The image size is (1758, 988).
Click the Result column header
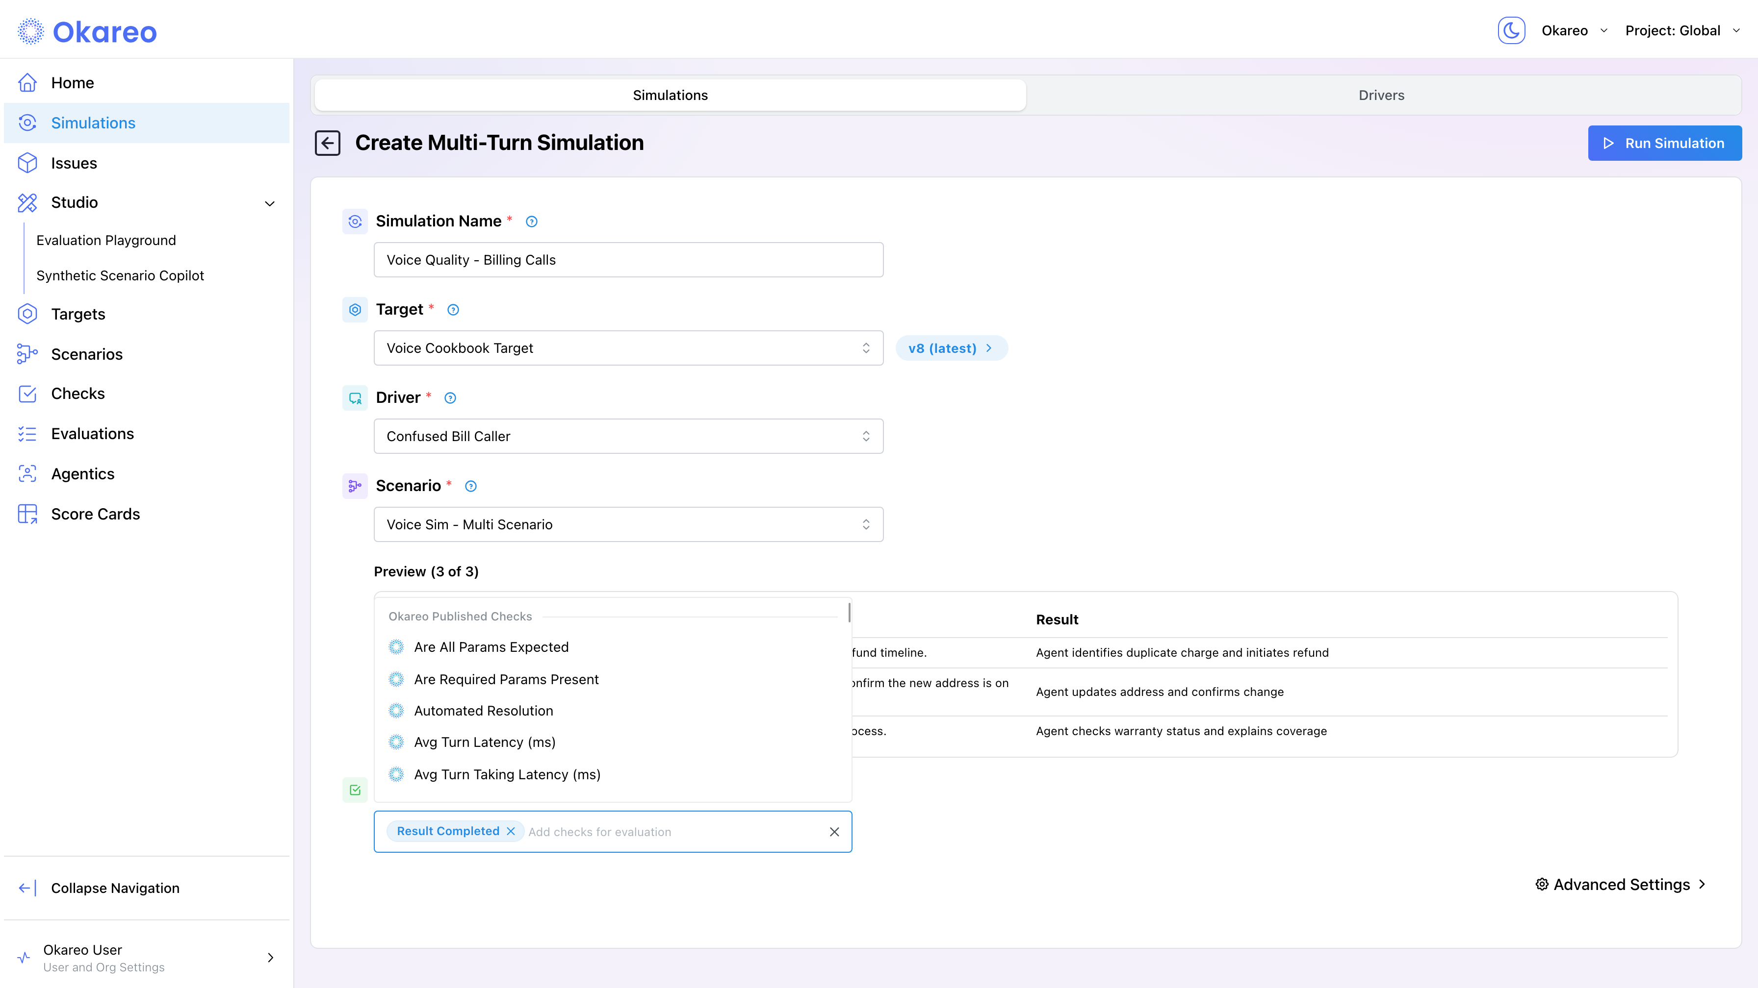(1057, 619)
